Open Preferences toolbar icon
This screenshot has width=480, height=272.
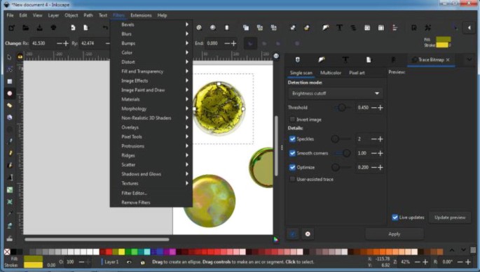click(428, 28)
